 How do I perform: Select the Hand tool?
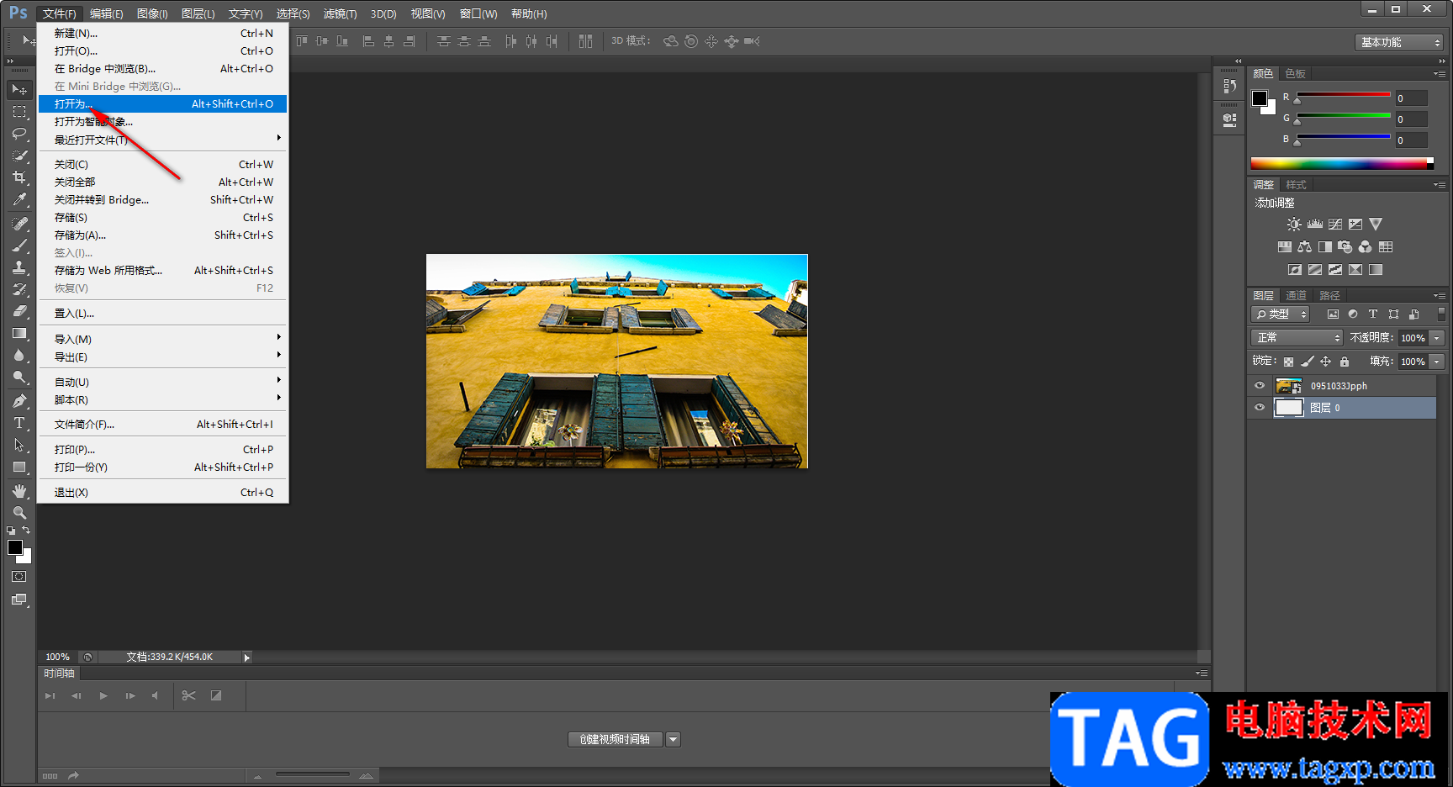[18, 491]
